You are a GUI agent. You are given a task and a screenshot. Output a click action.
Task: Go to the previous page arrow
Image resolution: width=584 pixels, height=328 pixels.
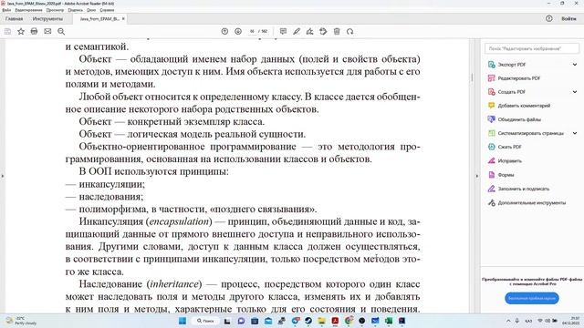(x=224, y=32)
